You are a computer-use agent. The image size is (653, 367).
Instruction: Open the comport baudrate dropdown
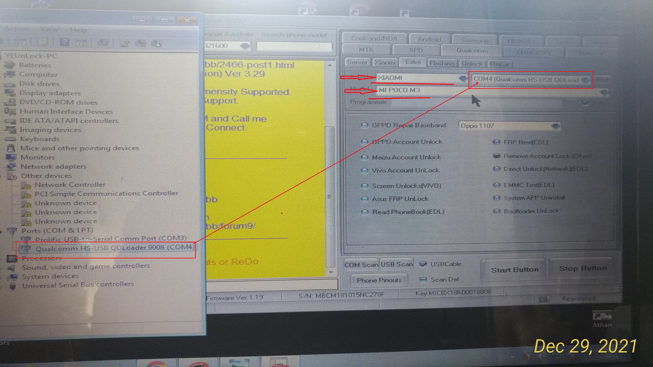(x=245, y=46)
